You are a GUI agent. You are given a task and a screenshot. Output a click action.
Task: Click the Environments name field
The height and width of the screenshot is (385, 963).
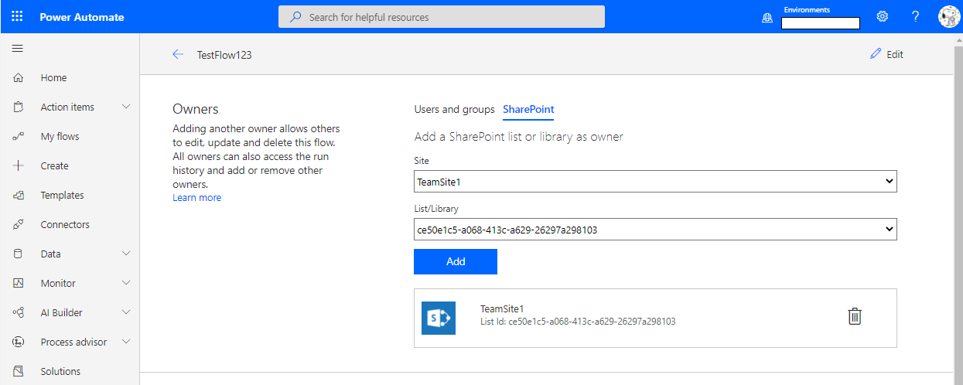[x=821, y=23]
